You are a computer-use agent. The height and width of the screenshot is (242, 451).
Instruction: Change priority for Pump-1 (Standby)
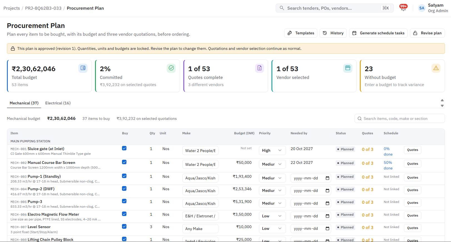pos(272,178)
